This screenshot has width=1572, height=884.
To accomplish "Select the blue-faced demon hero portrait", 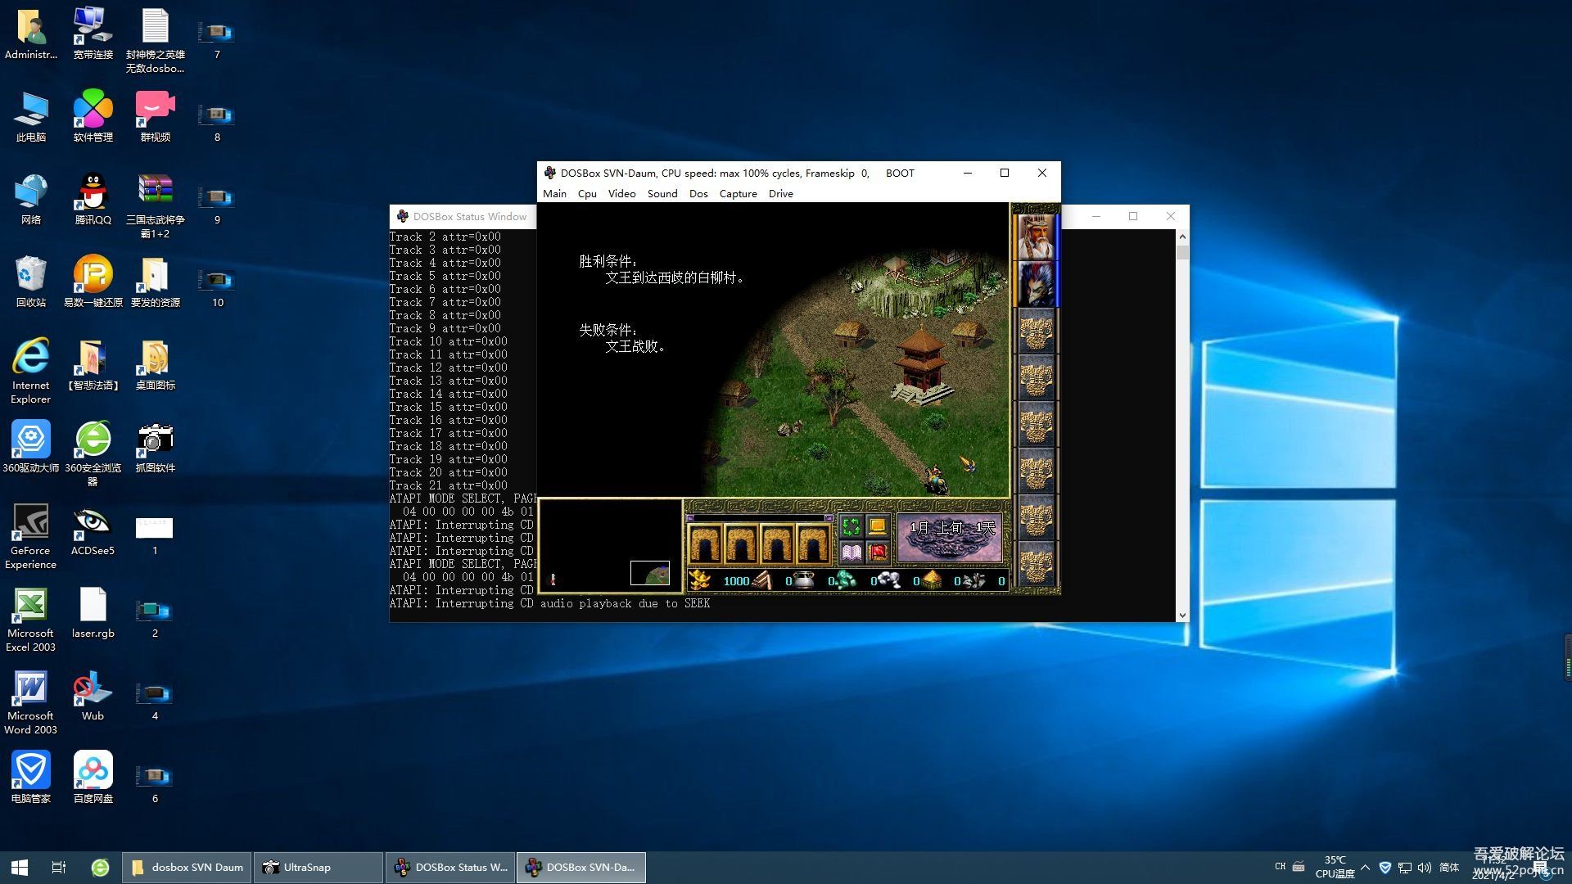I will (x=1036, y=284).
